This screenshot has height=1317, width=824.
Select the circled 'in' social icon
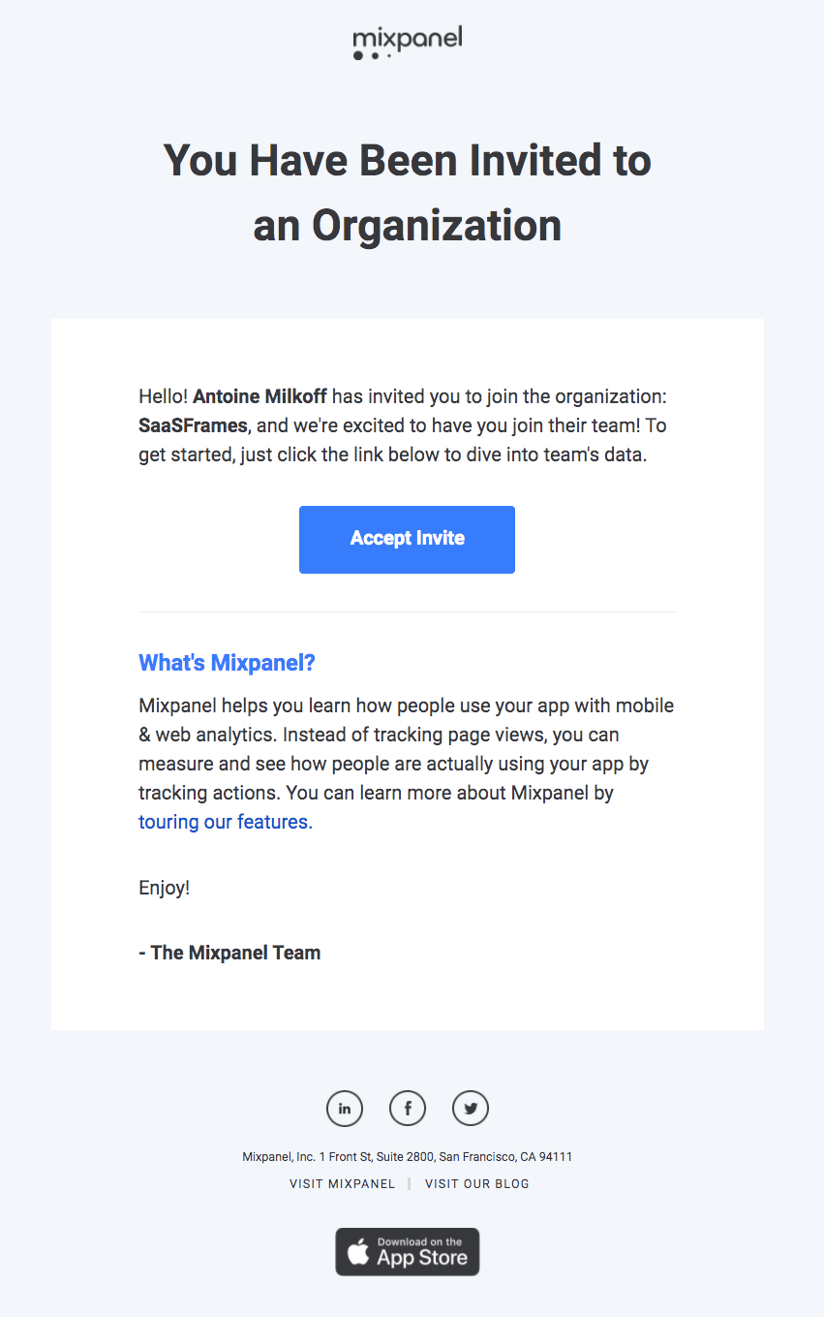(344, 1108)
